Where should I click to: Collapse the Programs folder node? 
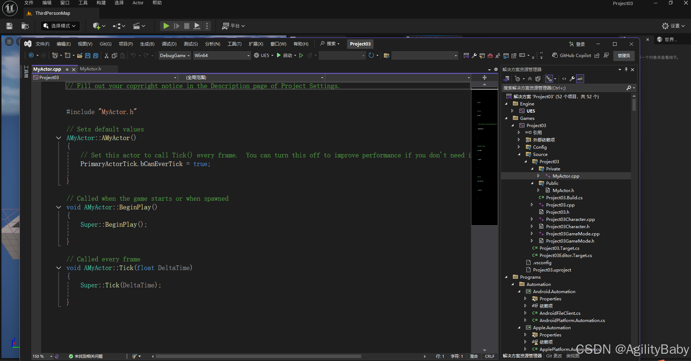pyautogui.click(x=506, y=277)
